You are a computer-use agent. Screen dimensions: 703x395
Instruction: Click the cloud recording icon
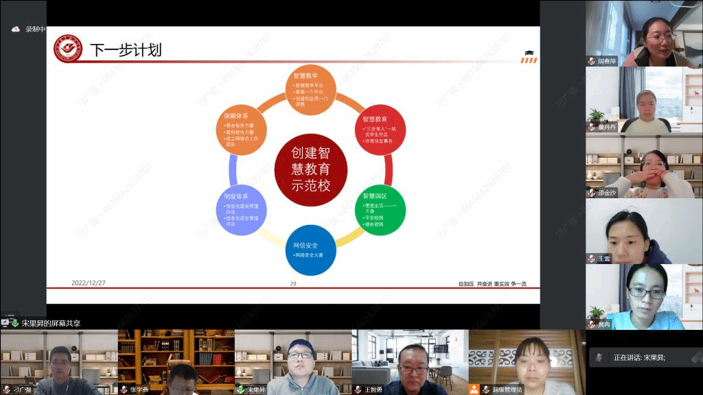(15, 29)
